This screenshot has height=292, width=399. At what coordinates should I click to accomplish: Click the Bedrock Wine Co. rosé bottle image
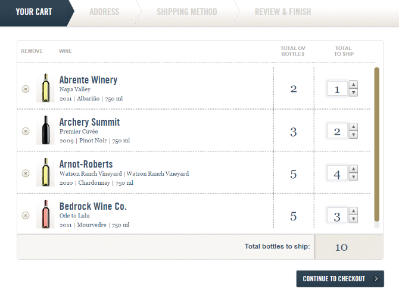(x=45, y=215)
